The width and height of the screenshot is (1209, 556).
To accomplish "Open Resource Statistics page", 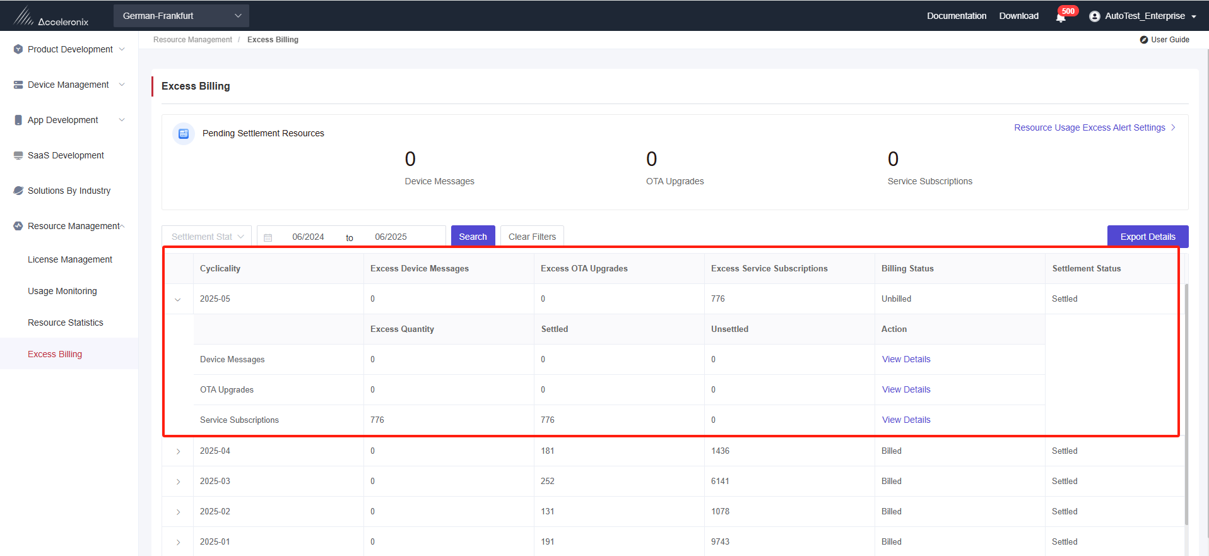I will tap(66, 322).
